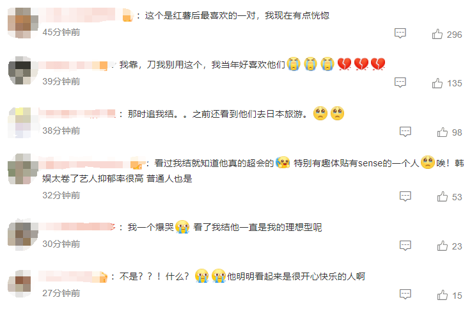
Task: Open avatar of the 39分钟前 commenter
Action: [23, 70]
